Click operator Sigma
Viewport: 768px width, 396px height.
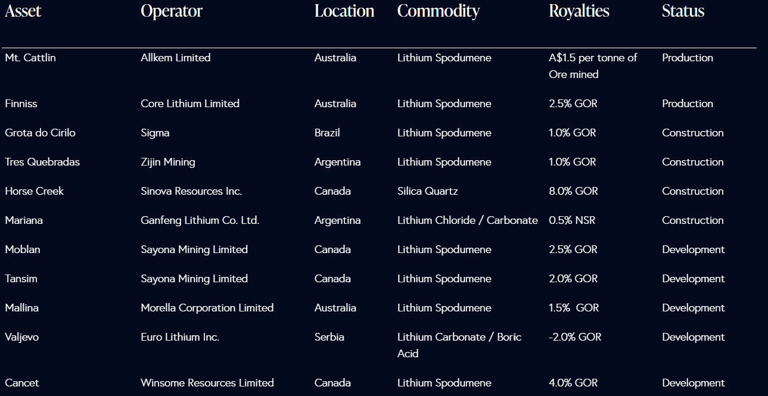155,133
